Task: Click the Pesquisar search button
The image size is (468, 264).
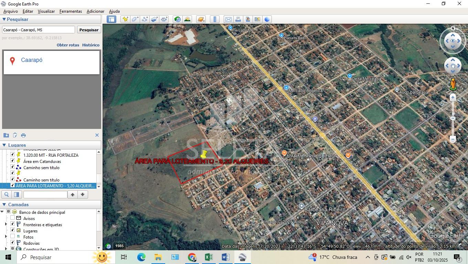Action: 89,30
